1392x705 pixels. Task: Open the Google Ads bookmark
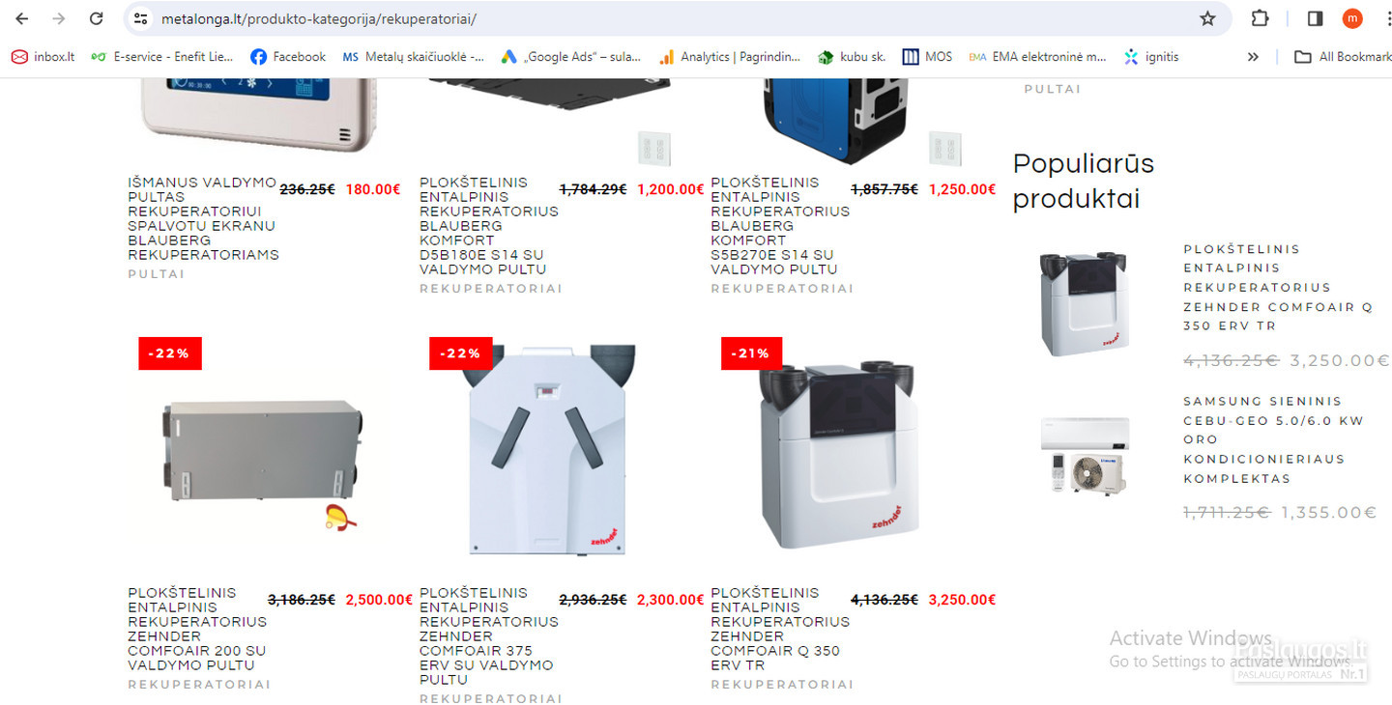coord(570,57)
